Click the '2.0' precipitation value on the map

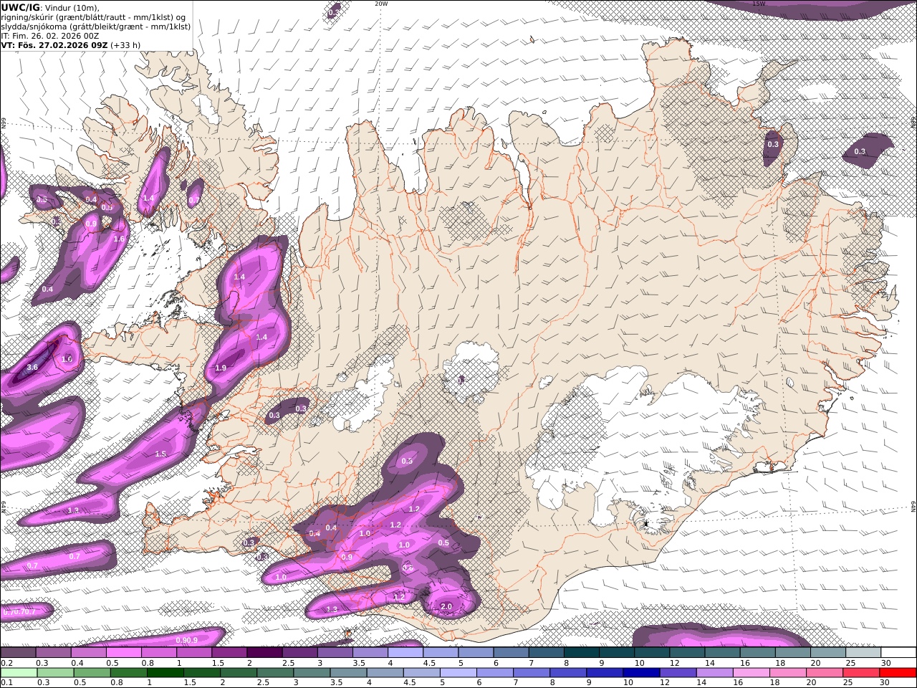coord(446,607)
